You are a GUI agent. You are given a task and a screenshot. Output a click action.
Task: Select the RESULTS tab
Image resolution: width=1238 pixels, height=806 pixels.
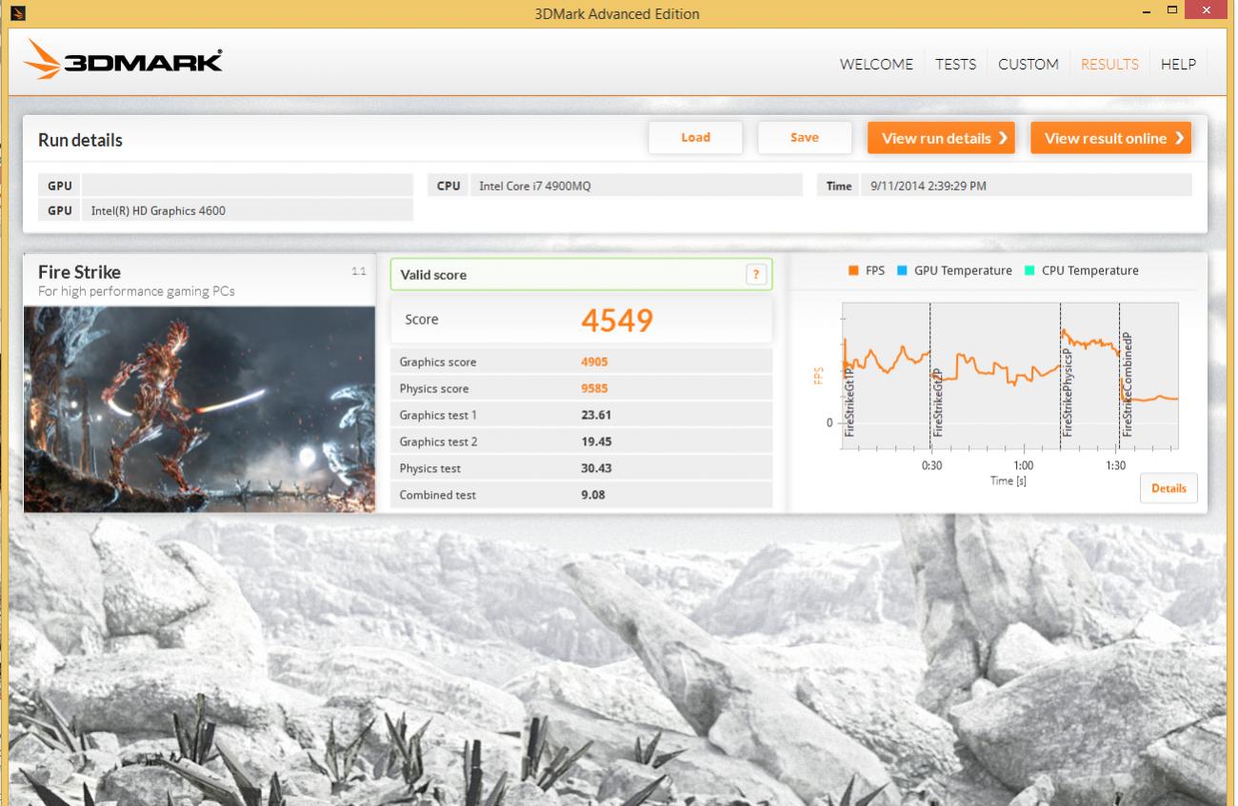(1109, 65)
